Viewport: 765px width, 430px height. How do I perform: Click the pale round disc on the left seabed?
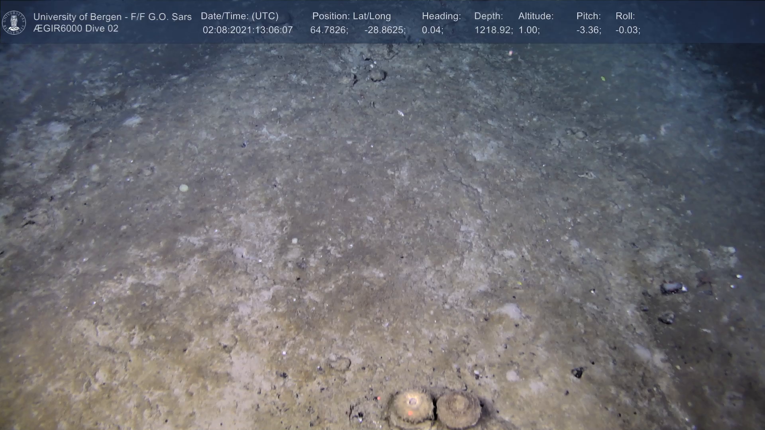183,188
